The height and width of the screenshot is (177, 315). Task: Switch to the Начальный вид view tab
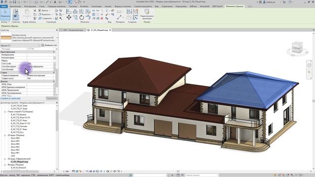(x=73, y=30)
